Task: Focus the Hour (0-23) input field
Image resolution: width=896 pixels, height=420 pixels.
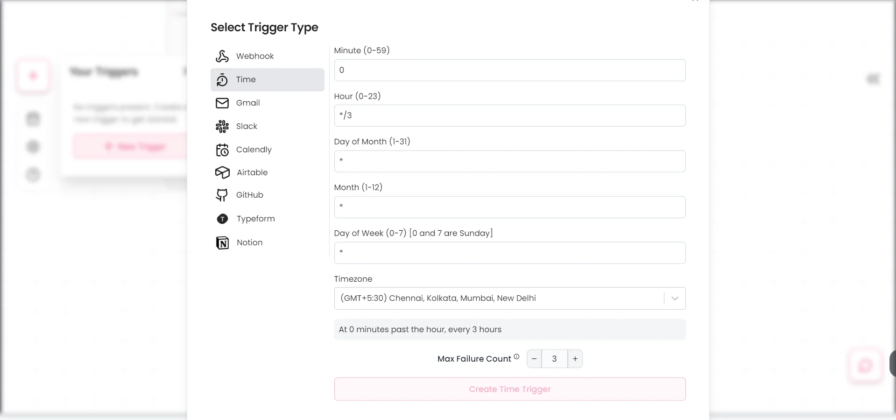Action: (x=510, y=115)
